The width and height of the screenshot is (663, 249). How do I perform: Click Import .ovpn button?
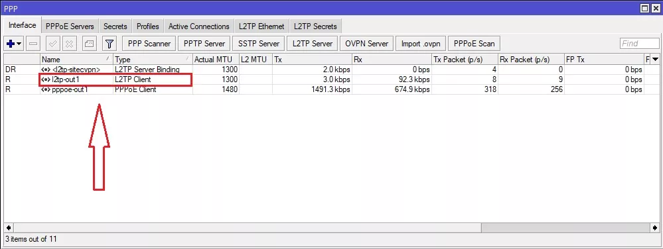pos(421,44)
